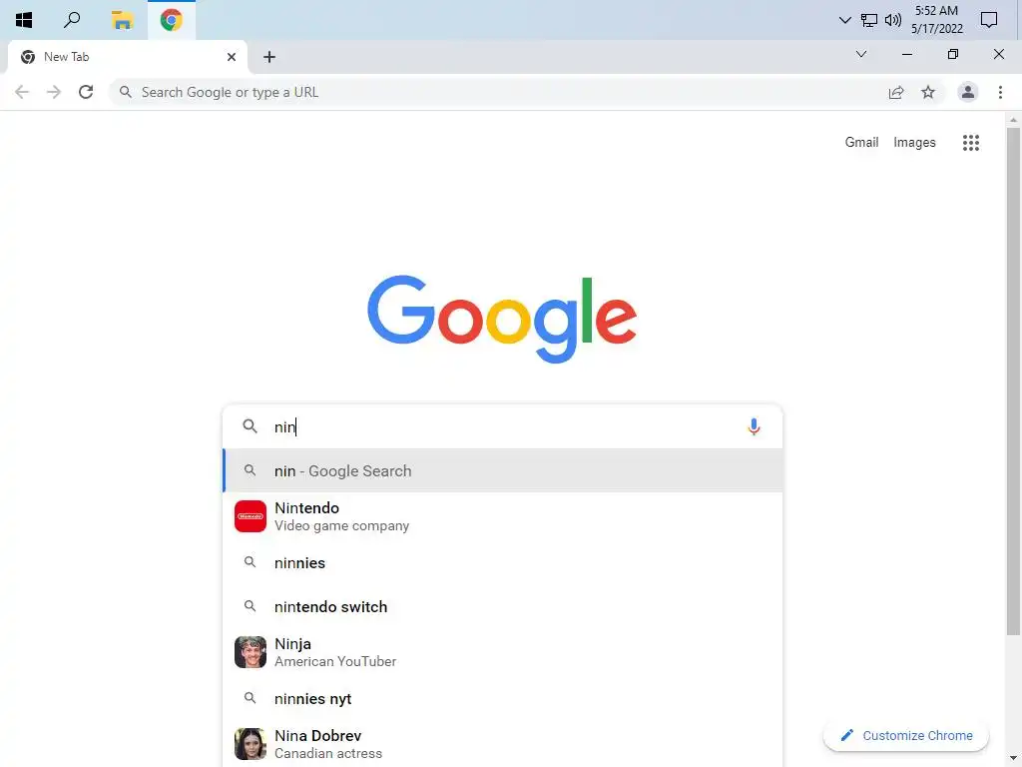Open the Windows Start menu
Viewport: 1022px width, 767px height.
pyautogui.click(x=24, y=20)
